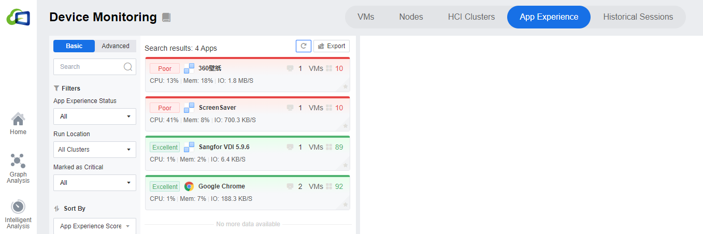
Task: Click the Excellent badge on Sangfor VDI
Action: pos(165,147)
